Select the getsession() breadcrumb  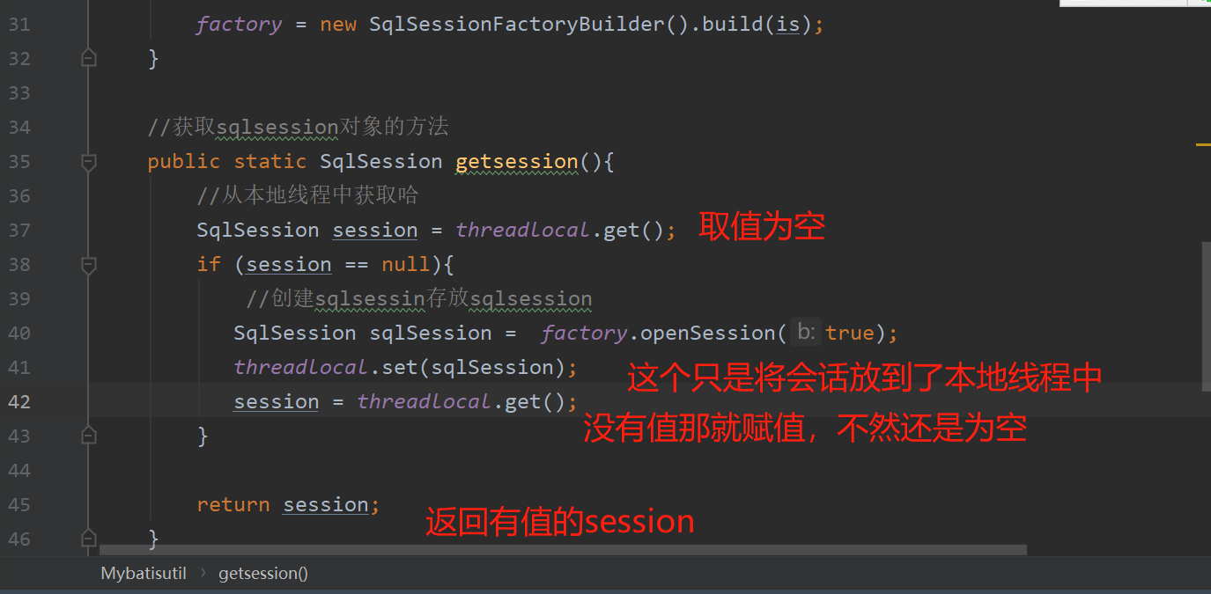[x=263, y=573]
